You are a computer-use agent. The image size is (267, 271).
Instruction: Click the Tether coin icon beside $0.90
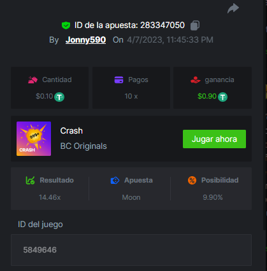click(x=222, y=97)
